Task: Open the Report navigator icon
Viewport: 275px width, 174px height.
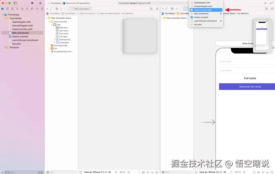Action: (x=42, y=9)
